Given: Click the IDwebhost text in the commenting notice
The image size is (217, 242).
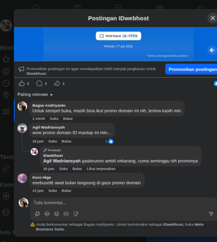Looking at the screenshot, I should coord(174,224).
